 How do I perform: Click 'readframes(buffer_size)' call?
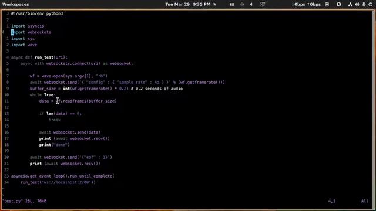90,101
